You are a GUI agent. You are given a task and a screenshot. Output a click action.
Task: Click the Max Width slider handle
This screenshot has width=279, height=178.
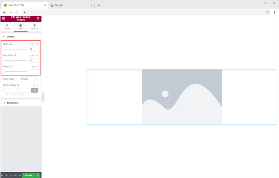coord(13,60)
